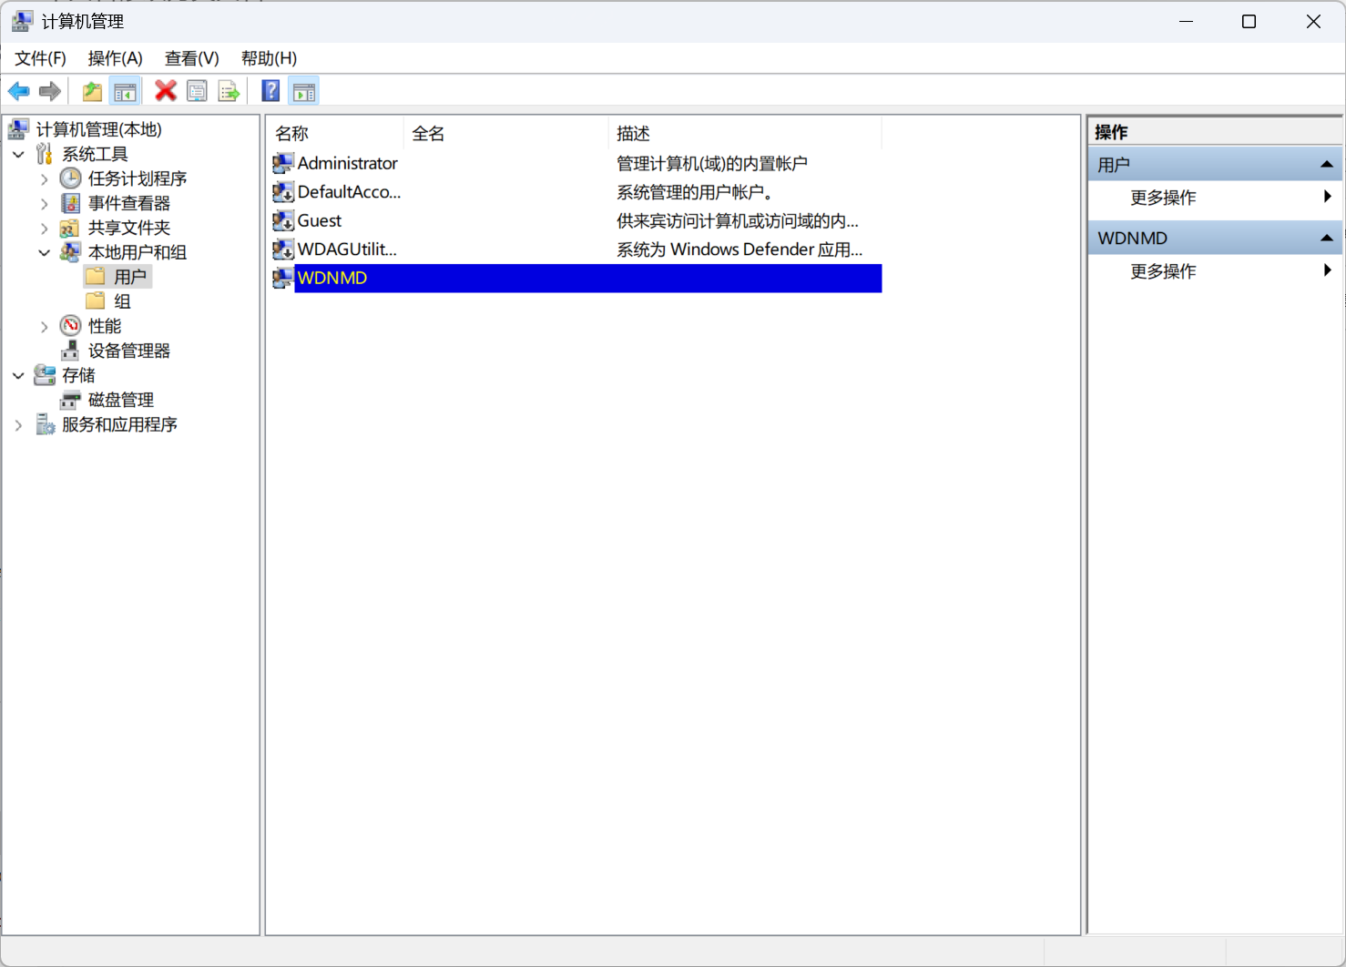Click description 管理计算机(域)的内置帐户
This screenshot has height=967, width=1346.
tap(712, 163)
